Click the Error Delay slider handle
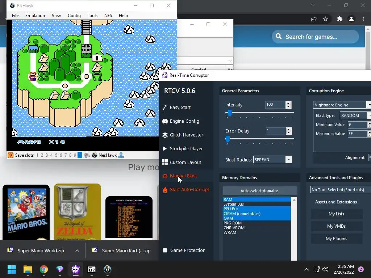The image size is (371, 278). [x=228, y=139]
